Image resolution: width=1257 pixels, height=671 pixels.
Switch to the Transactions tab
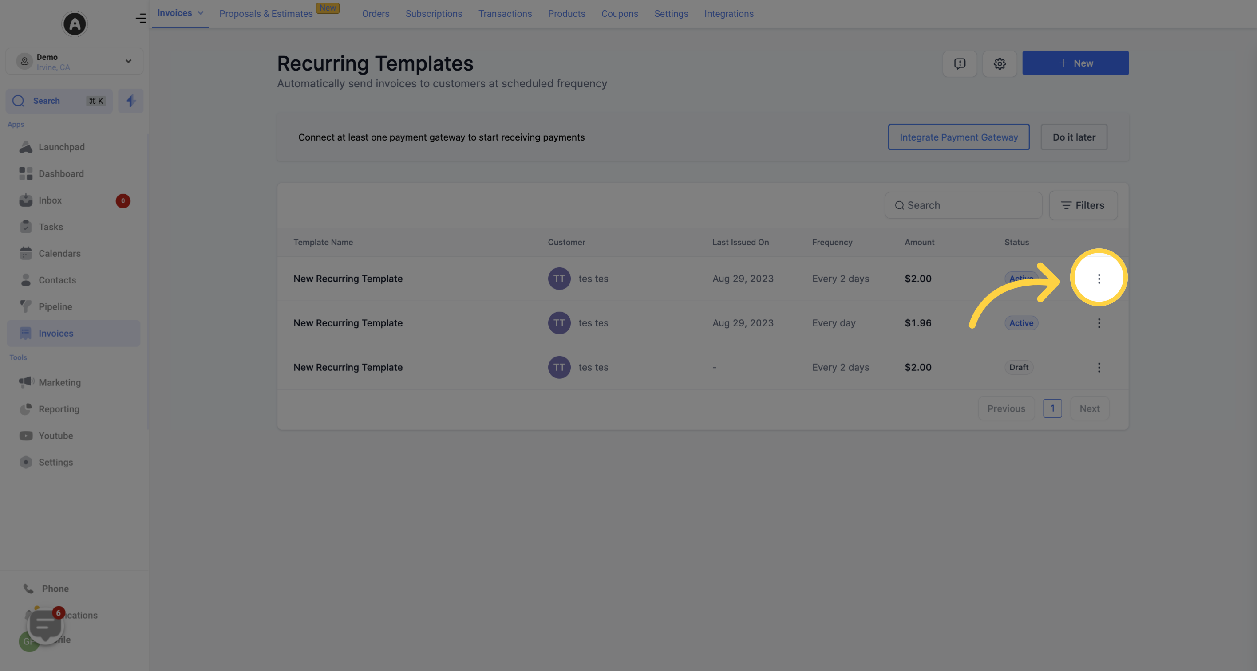(505, 14)
